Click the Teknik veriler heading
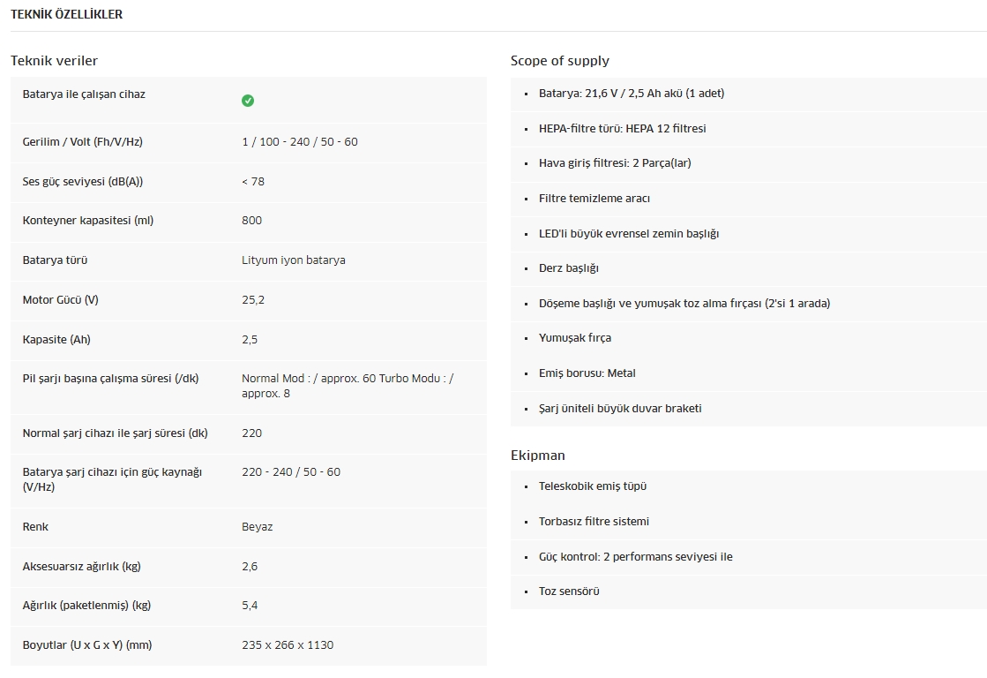This screenshot has width=987, height=678. coord(54,61)
